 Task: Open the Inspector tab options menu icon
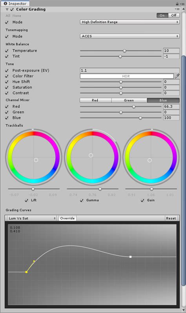coord(182,4)
